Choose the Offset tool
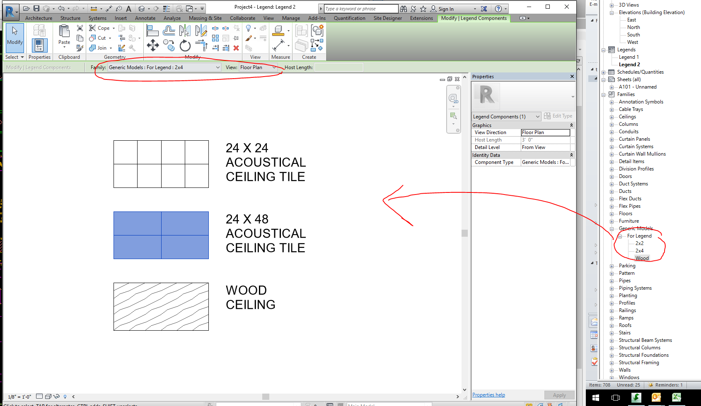The width and height of the screenshot is (701, 406). tap(169, 30)
